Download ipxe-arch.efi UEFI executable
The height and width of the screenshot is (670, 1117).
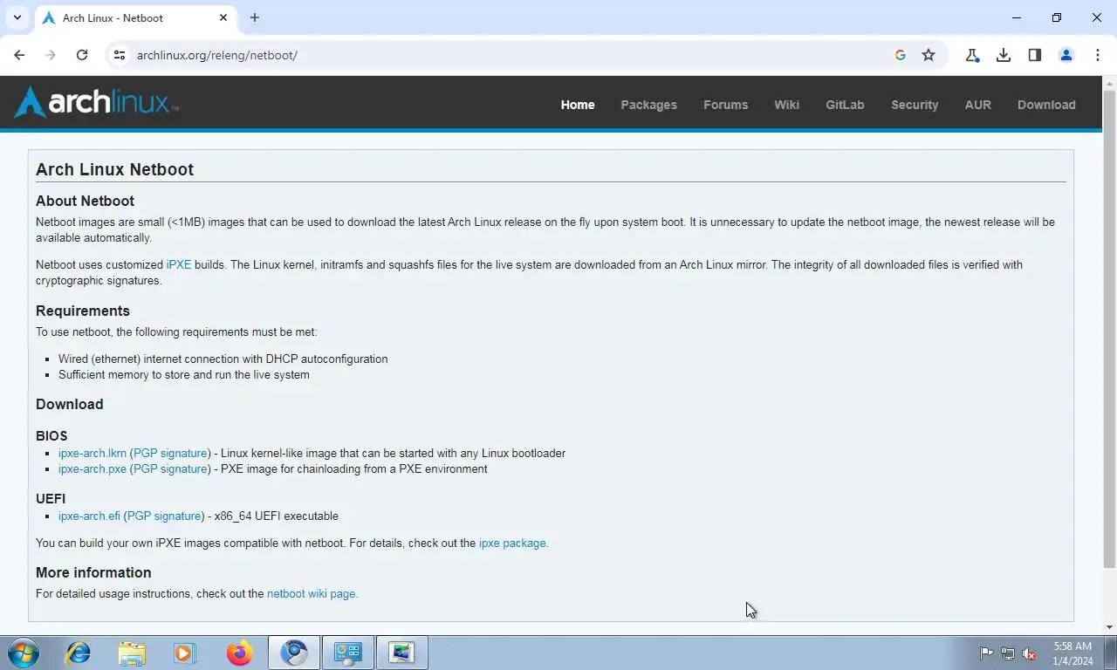click(x=89, y=516)
